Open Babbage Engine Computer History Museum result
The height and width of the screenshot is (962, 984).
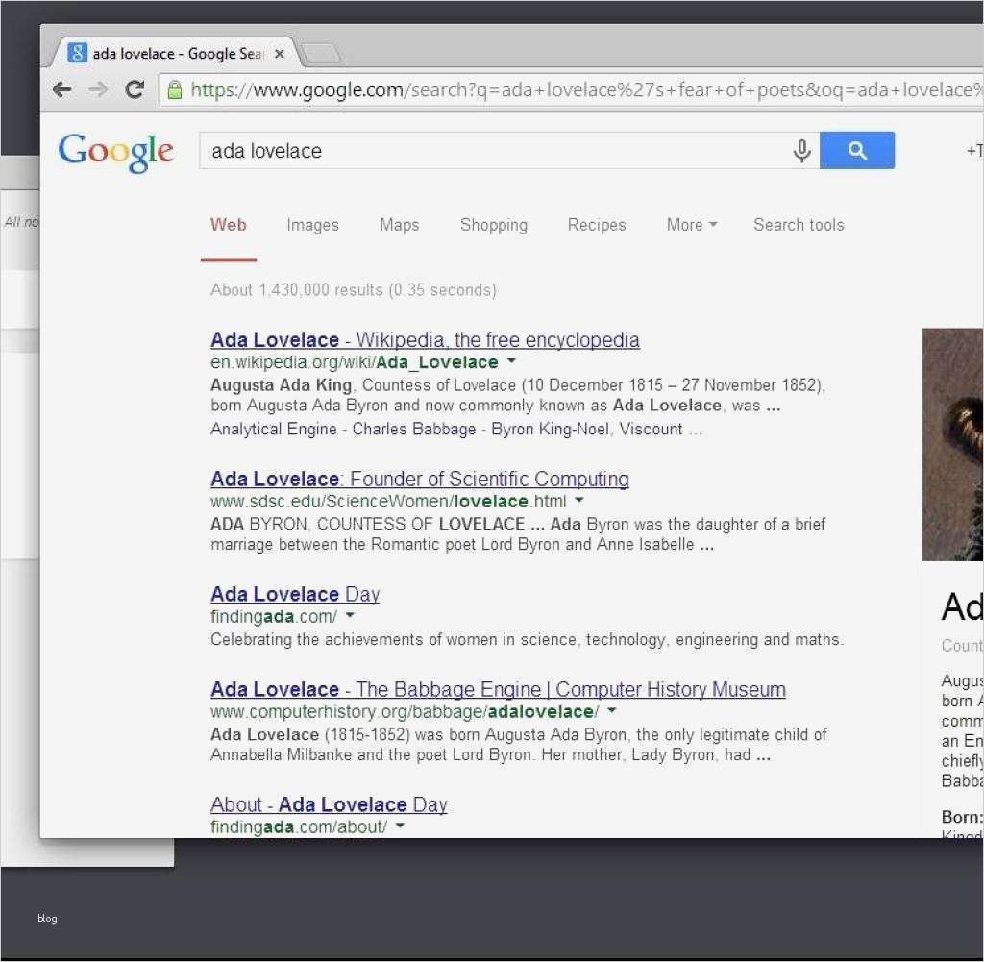499,690
